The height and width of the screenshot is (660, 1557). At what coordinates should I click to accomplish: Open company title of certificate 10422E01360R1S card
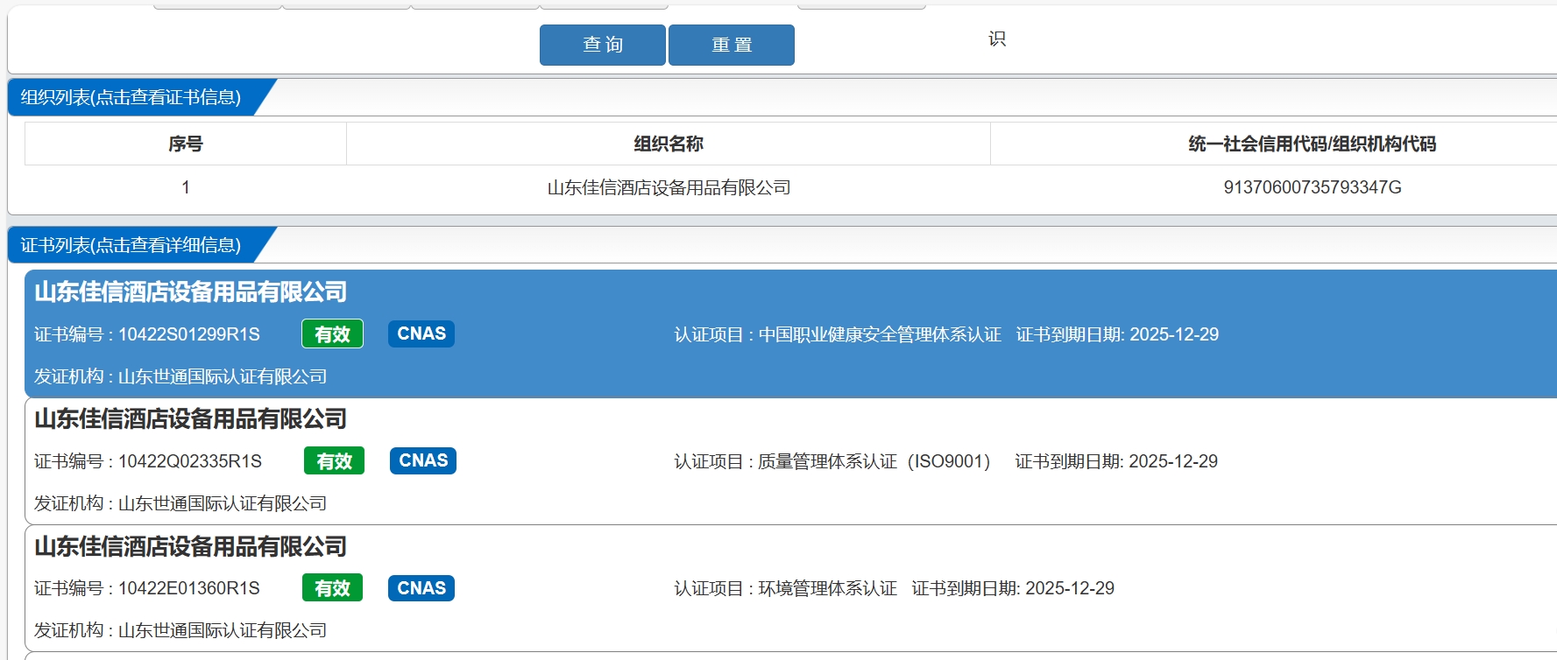[x=191, y=546]
